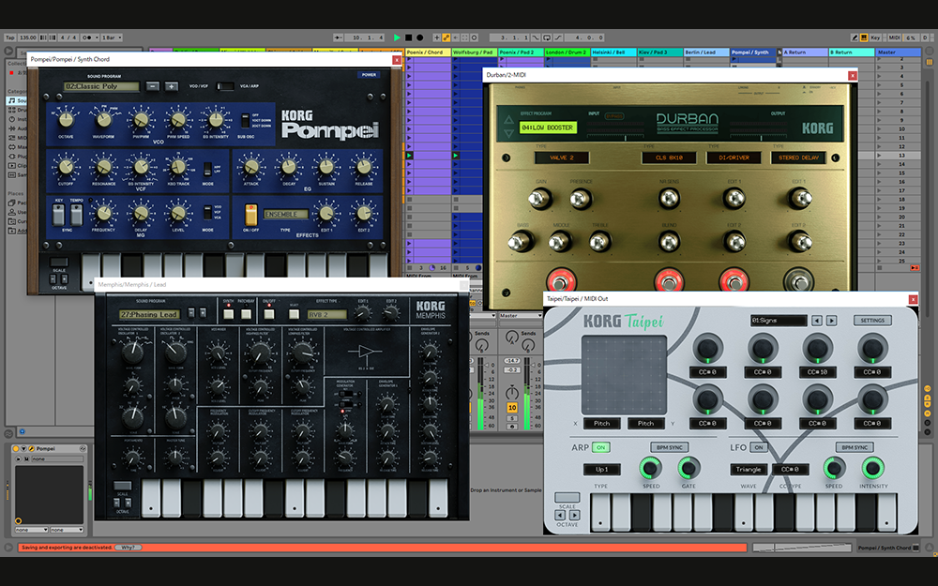Click the Taipei next program arrow
Viewport: 938px width, 586px height.
tap(831, 321)
